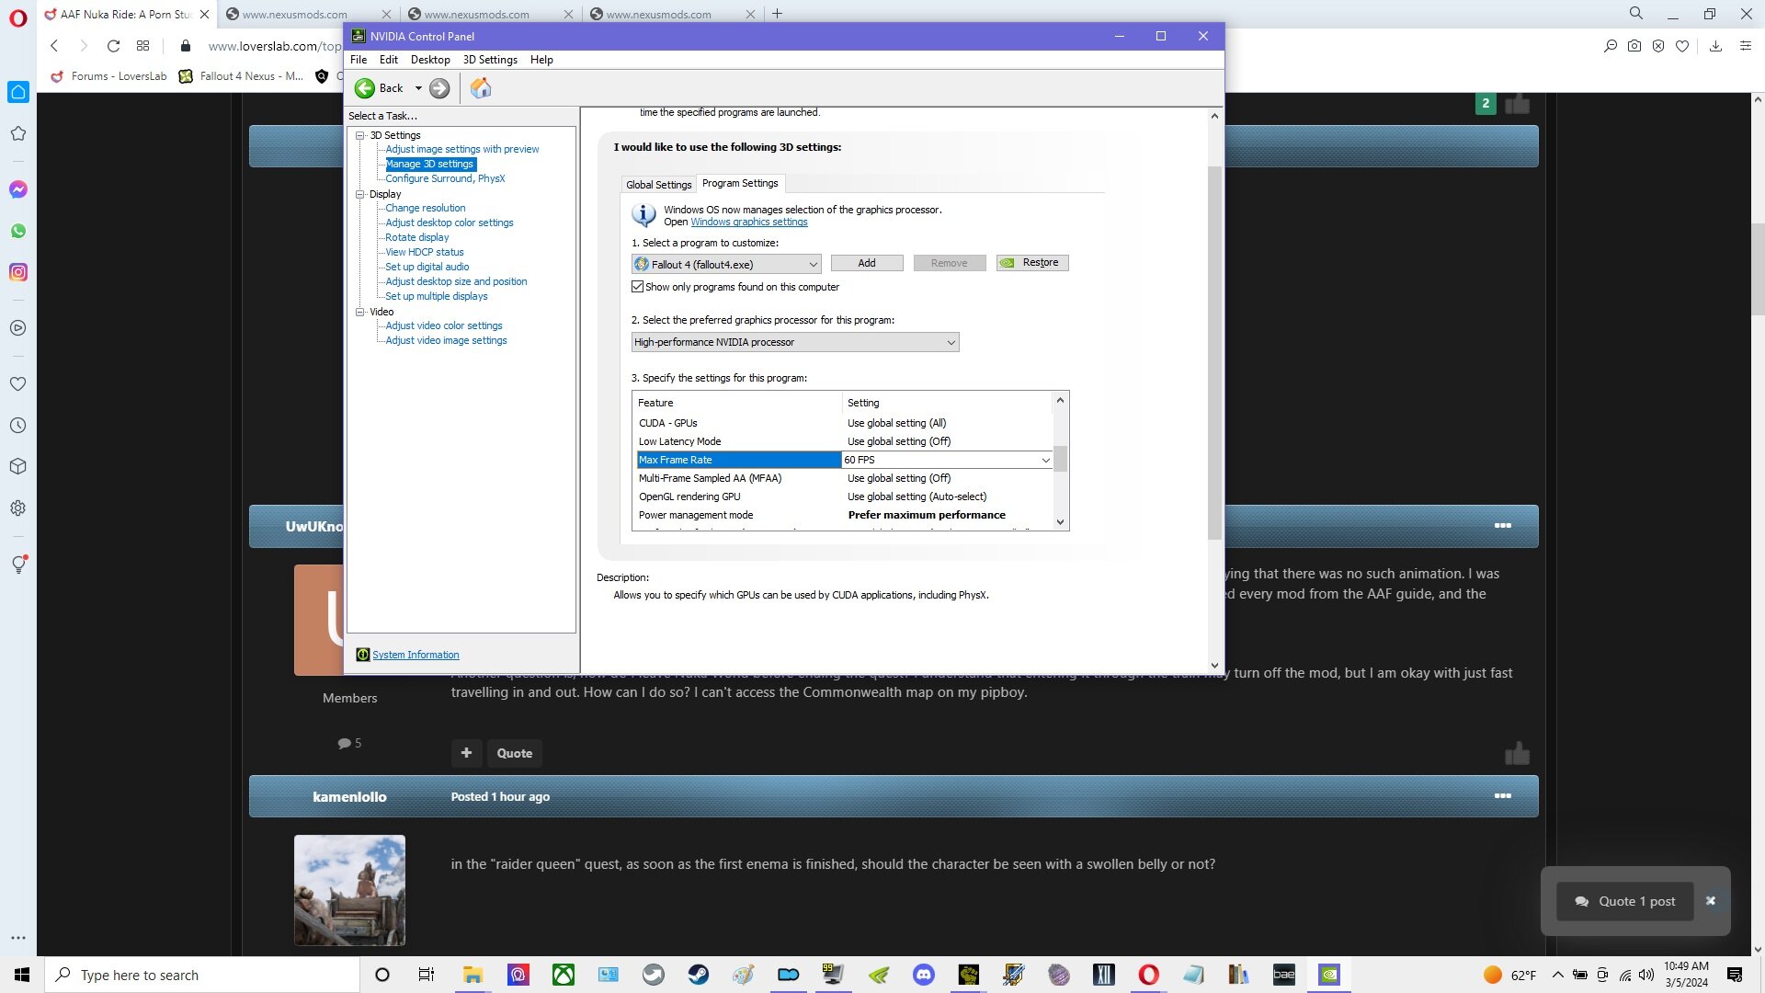Open the preferred graphics processor dropdown

coord(795,342)
